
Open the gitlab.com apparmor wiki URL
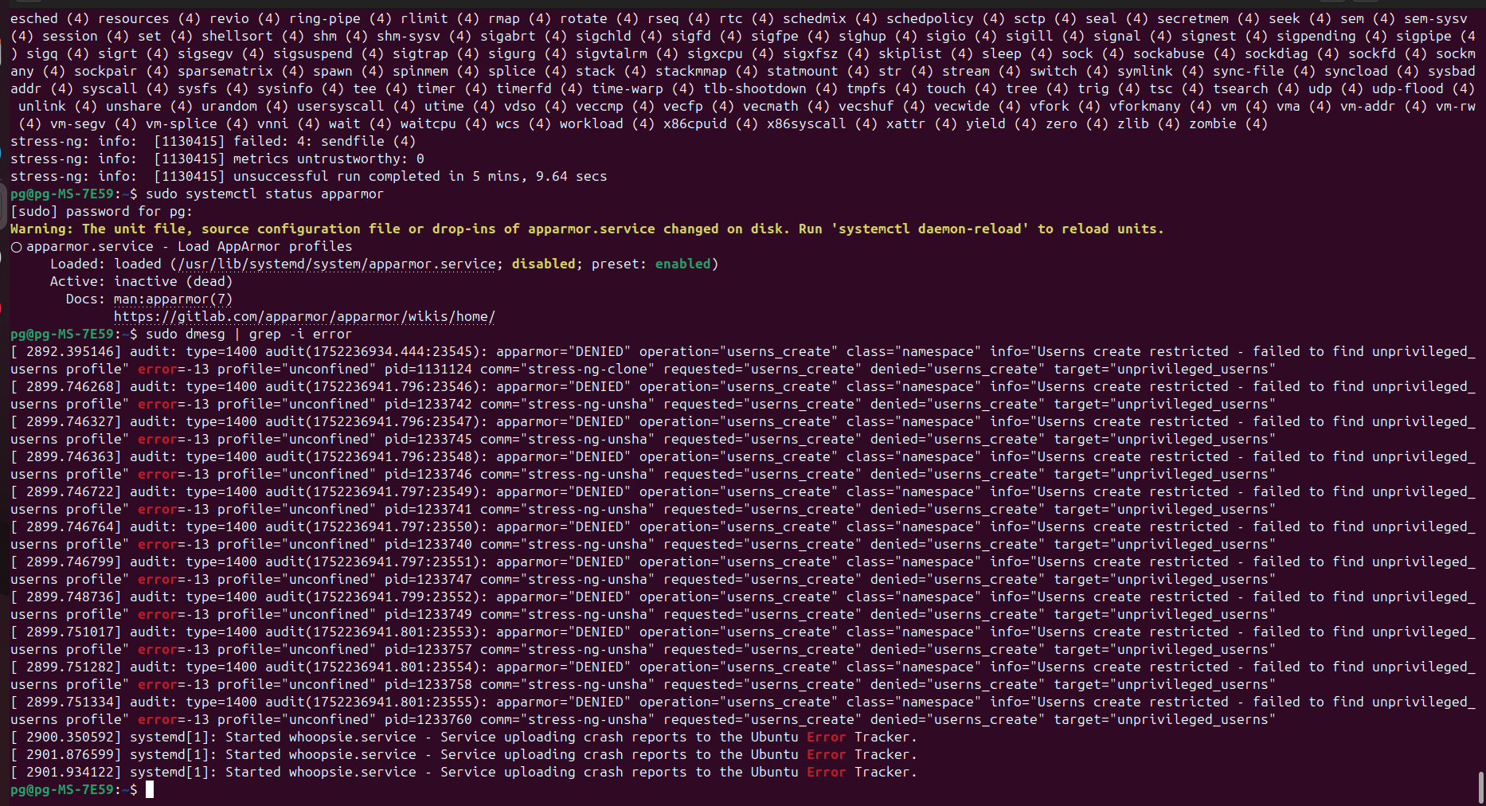(304, 317)
